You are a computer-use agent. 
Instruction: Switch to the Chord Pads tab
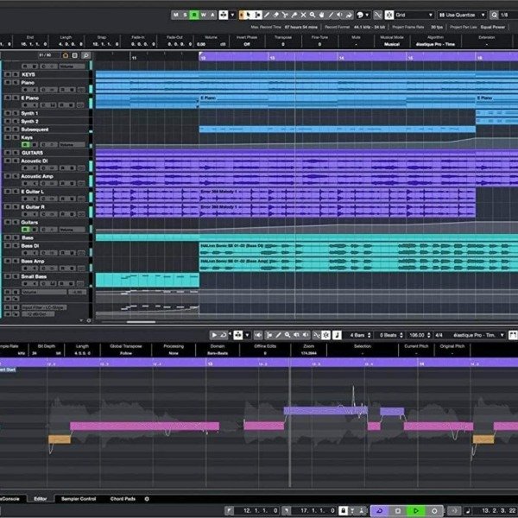point(122,499)
